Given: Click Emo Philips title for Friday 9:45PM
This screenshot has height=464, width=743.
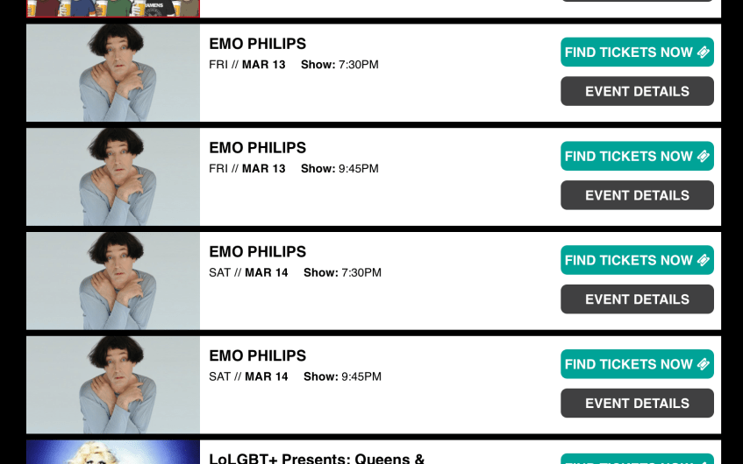Looking at the screenshot, I should tap(257, 148).
